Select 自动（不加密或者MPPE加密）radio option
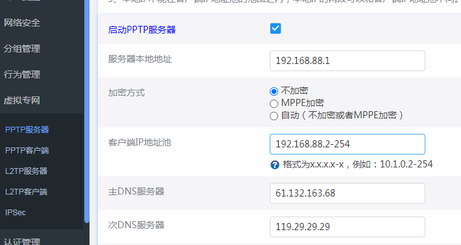 [x=274, y=116]
